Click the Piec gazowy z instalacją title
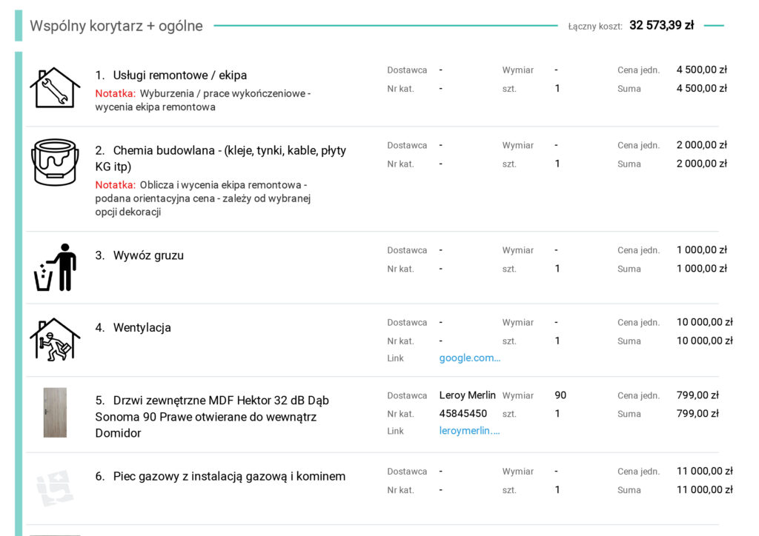759x536 pixels. click(228, 477)
